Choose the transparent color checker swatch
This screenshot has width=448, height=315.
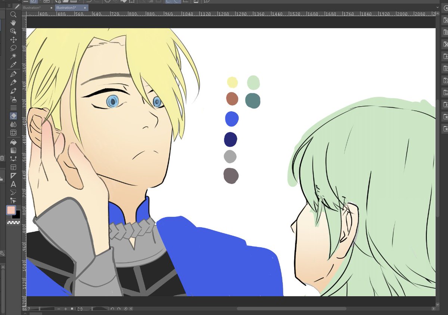13,222
